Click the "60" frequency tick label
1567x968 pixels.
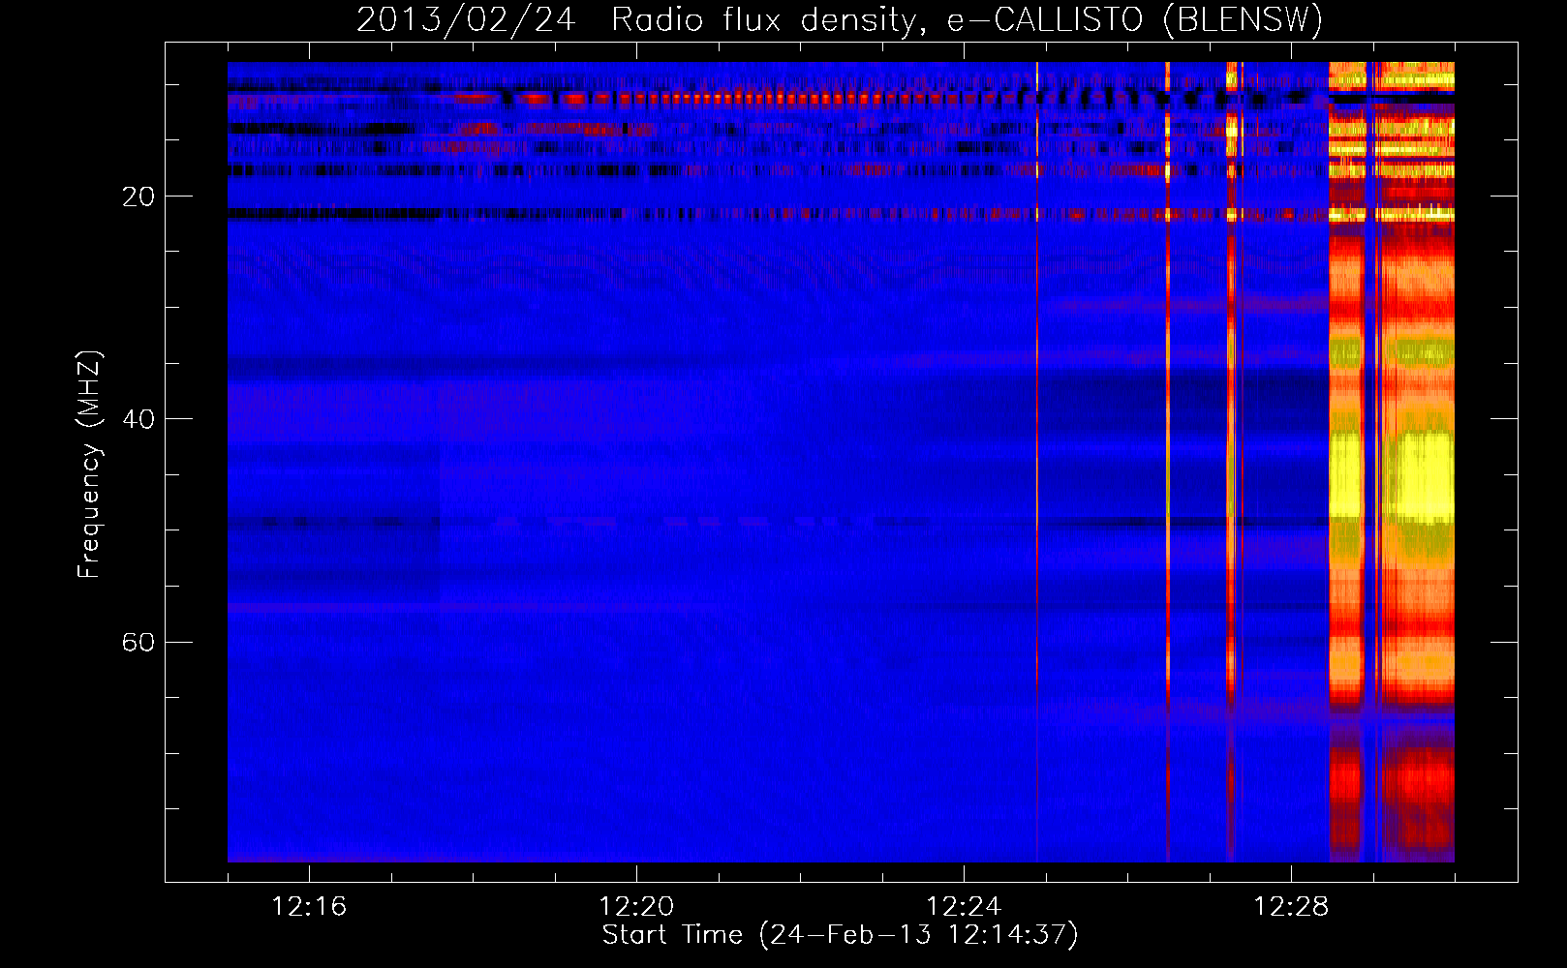[x=139, y=642]
